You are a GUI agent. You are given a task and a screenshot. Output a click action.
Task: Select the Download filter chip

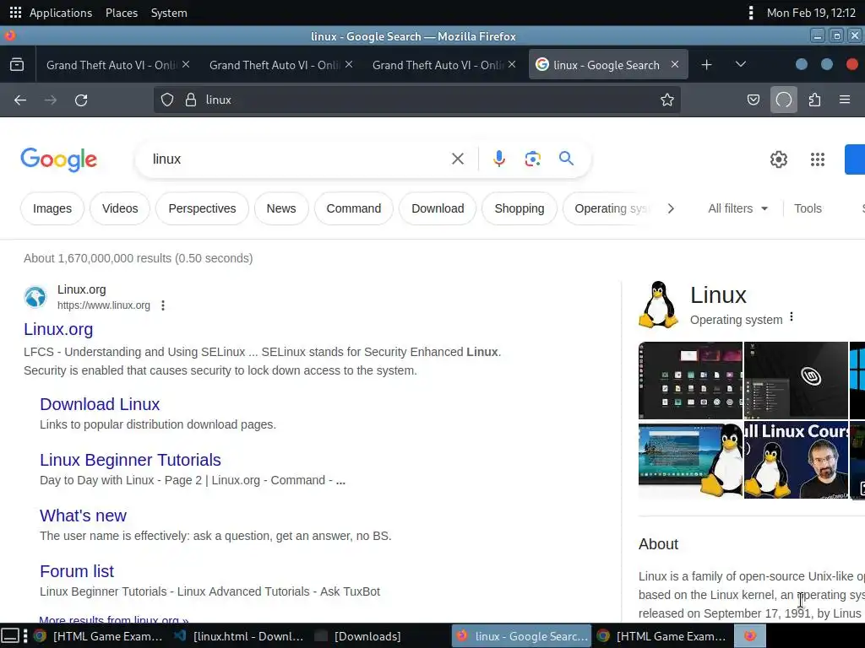coord(438,208)
